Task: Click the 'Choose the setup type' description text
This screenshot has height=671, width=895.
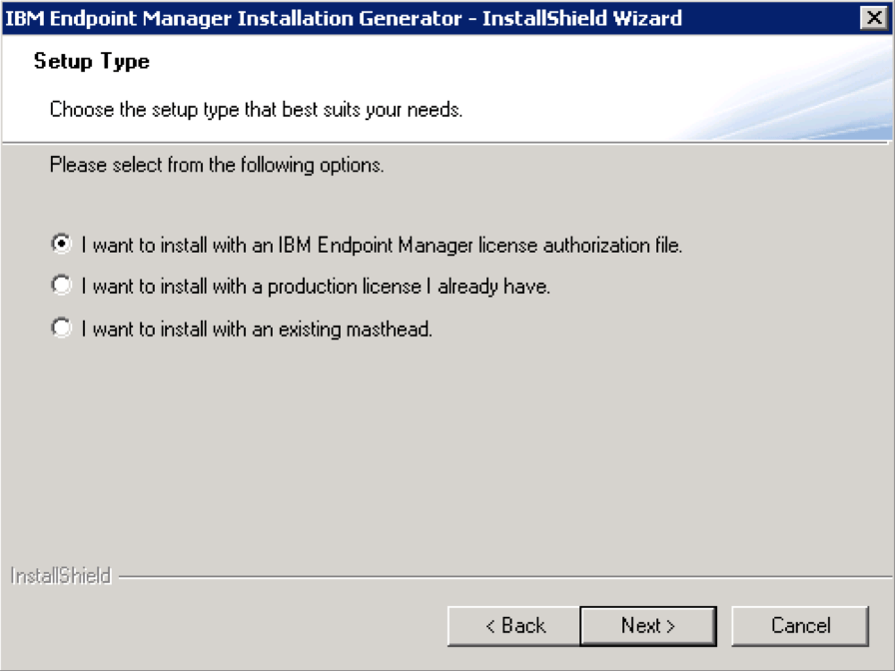Action: pos(256,109)
